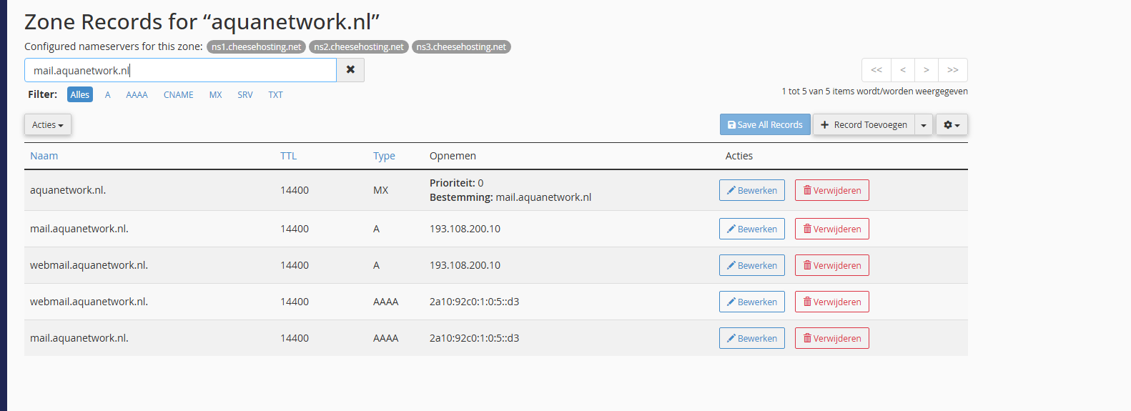Image resolution: width=1131 pixels, height=411 pixels.
Task: Filter records by MX type
Action: click(x=215, y=95)
